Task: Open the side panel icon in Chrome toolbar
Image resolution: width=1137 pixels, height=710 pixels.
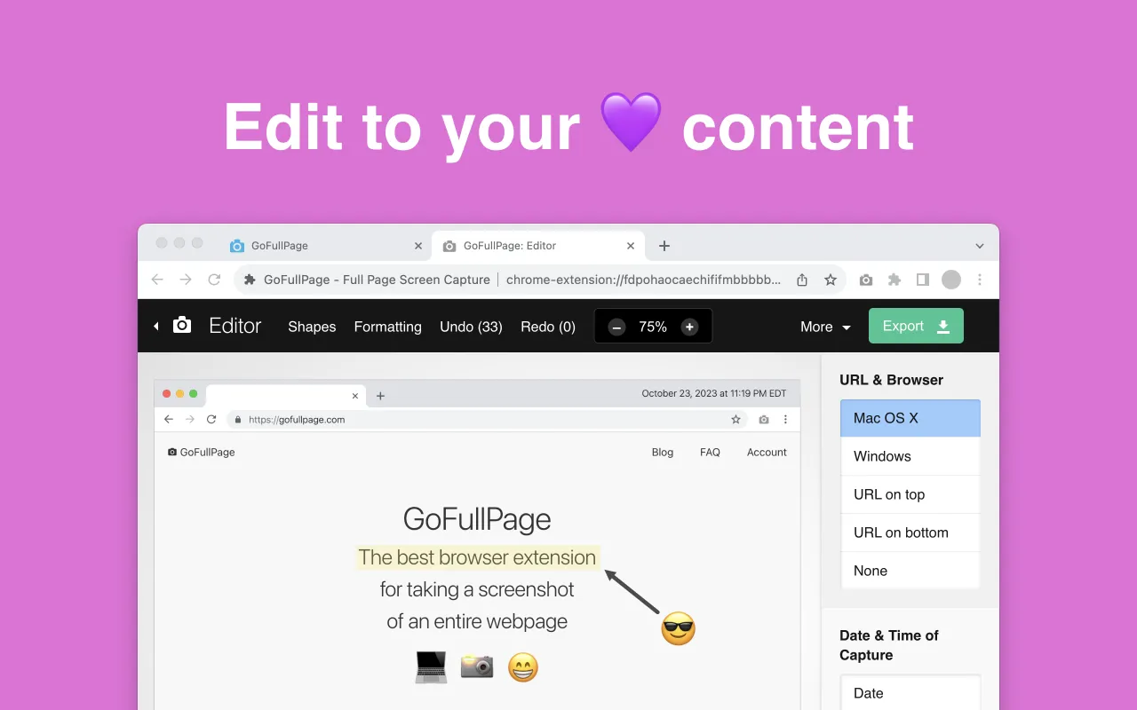Action: click(x=923, y=279)
